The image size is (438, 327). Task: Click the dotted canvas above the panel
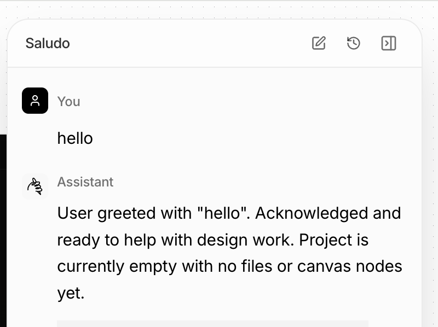(219, 10)
